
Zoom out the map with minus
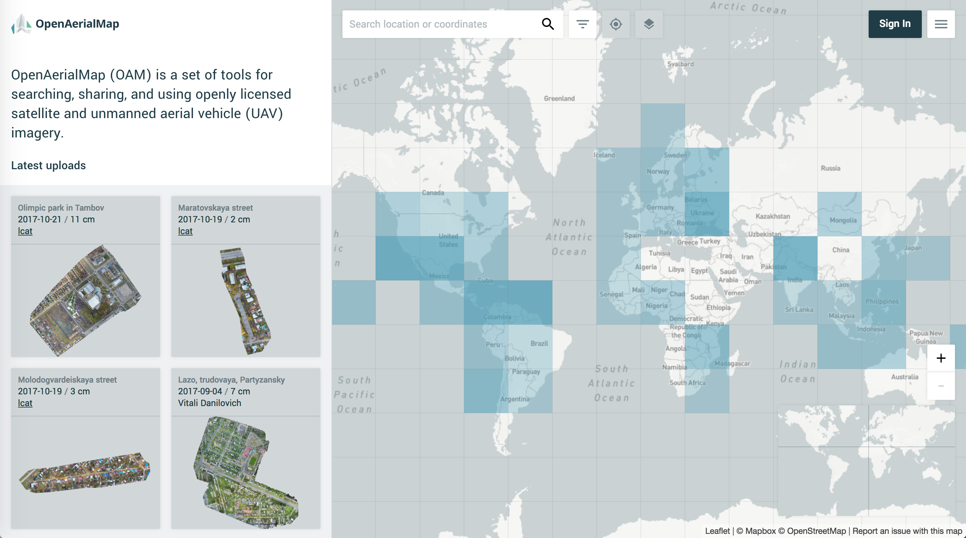[x=940, y=386]
